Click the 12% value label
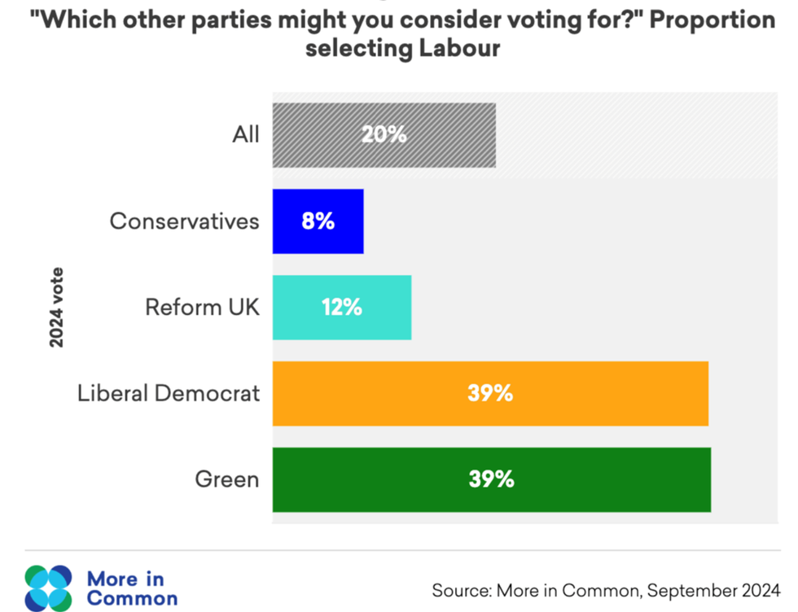Viewport: 798px width, 612px height. tap(341, 307)
